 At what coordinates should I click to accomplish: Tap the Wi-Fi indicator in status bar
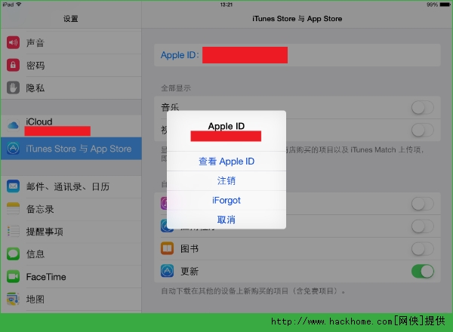(x=19, y=5)
